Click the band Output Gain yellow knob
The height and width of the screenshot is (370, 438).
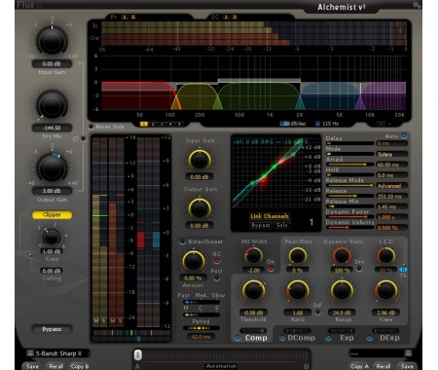tap(200, 208)
